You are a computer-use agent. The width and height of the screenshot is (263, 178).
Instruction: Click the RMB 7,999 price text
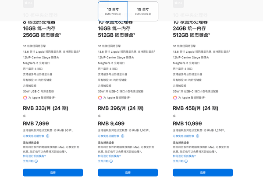tap(36, 123)
